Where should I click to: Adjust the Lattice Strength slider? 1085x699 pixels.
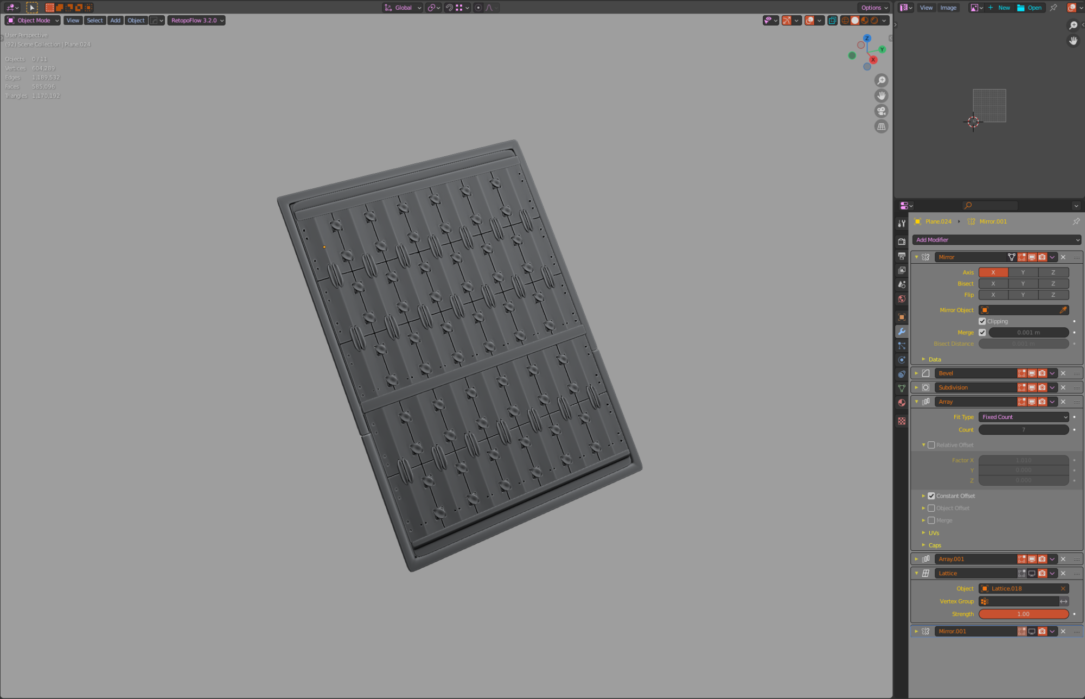(x=1024, y=614)
